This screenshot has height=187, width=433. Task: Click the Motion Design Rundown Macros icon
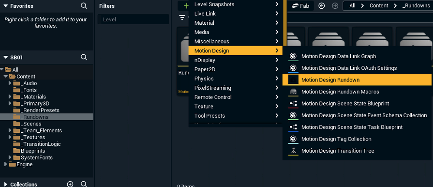click(x=293, y=92)
